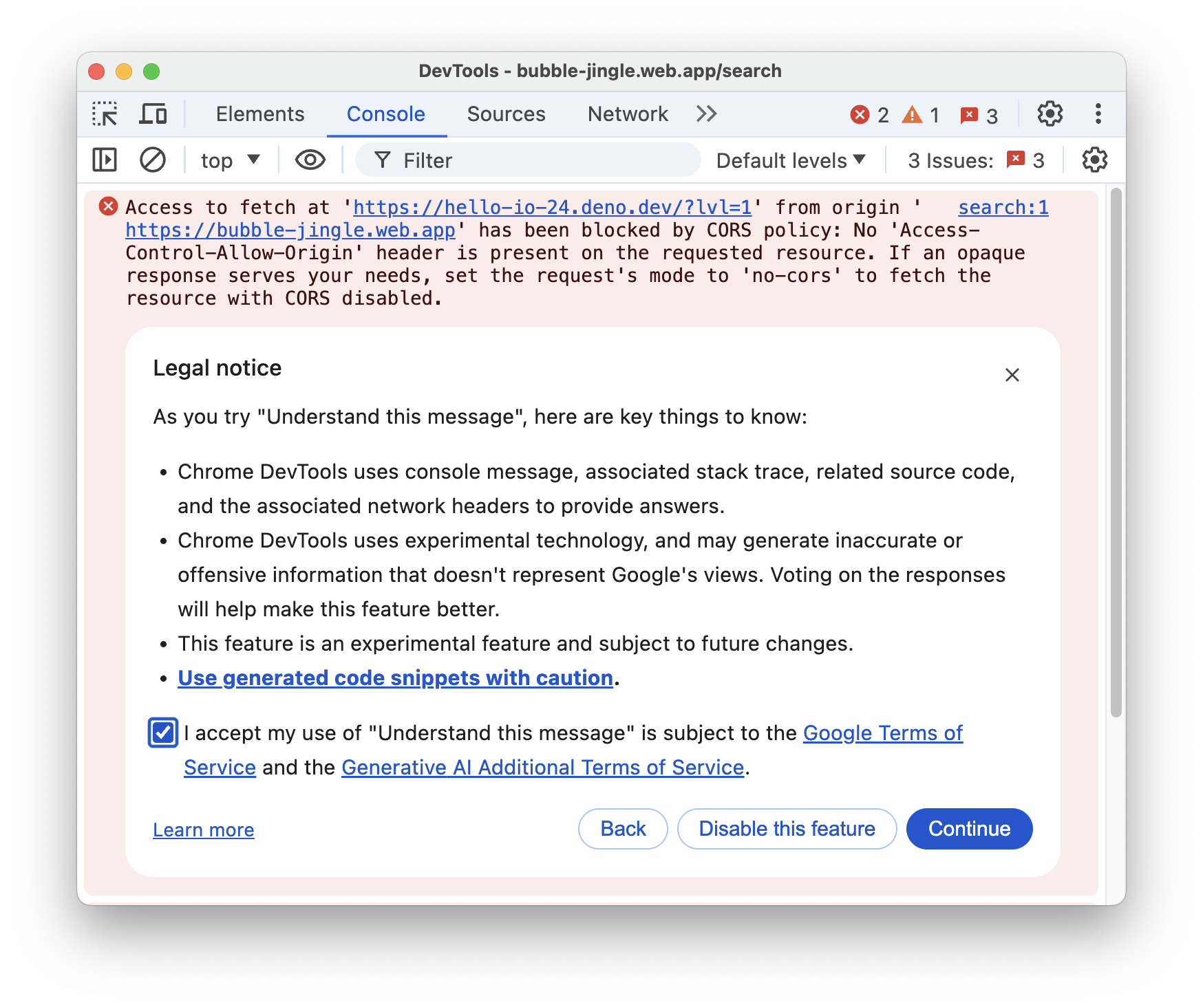Click the filter funnel icon
Screen dimensions: 1203x1007
pos(383,160)
